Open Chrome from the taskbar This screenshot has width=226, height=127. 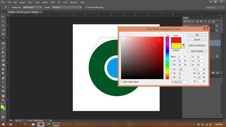(10, 125)
